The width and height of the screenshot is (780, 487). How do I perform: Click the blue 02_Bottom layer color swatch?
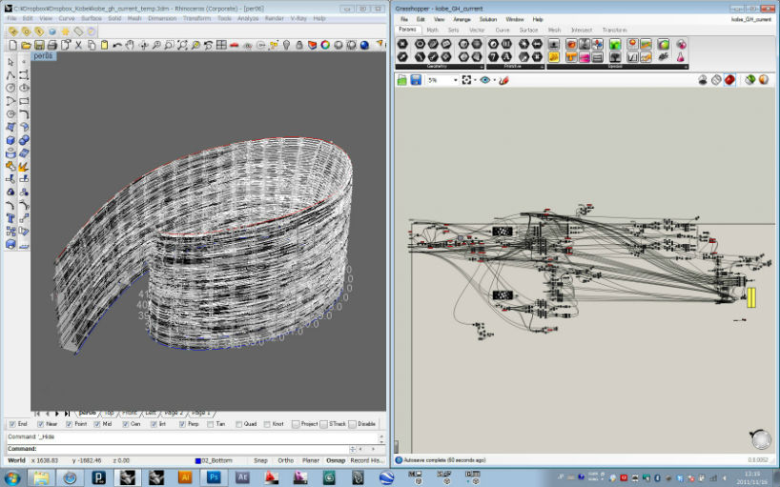pyautogui.click(x=196, y=460)
